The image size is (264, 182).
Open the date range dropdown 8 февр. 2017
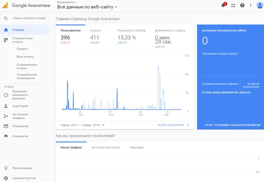tap(82, 125)
